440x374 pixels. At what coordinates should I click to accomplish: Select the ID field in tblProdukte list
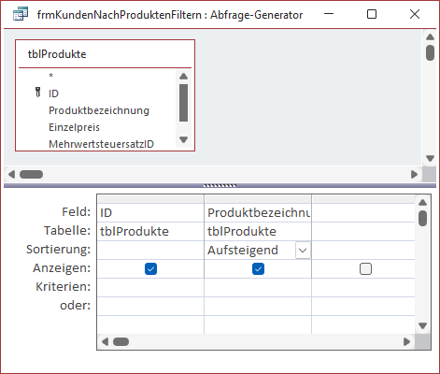(x=53, y=93)
